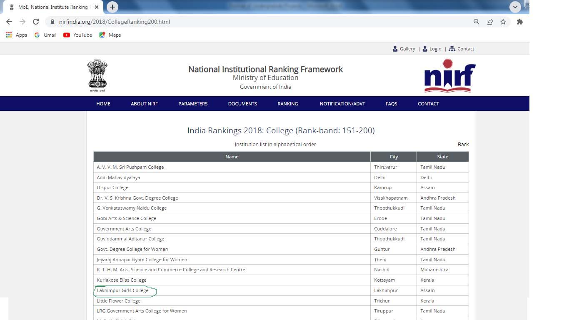Click the browser back arrow

pos(9,22)
